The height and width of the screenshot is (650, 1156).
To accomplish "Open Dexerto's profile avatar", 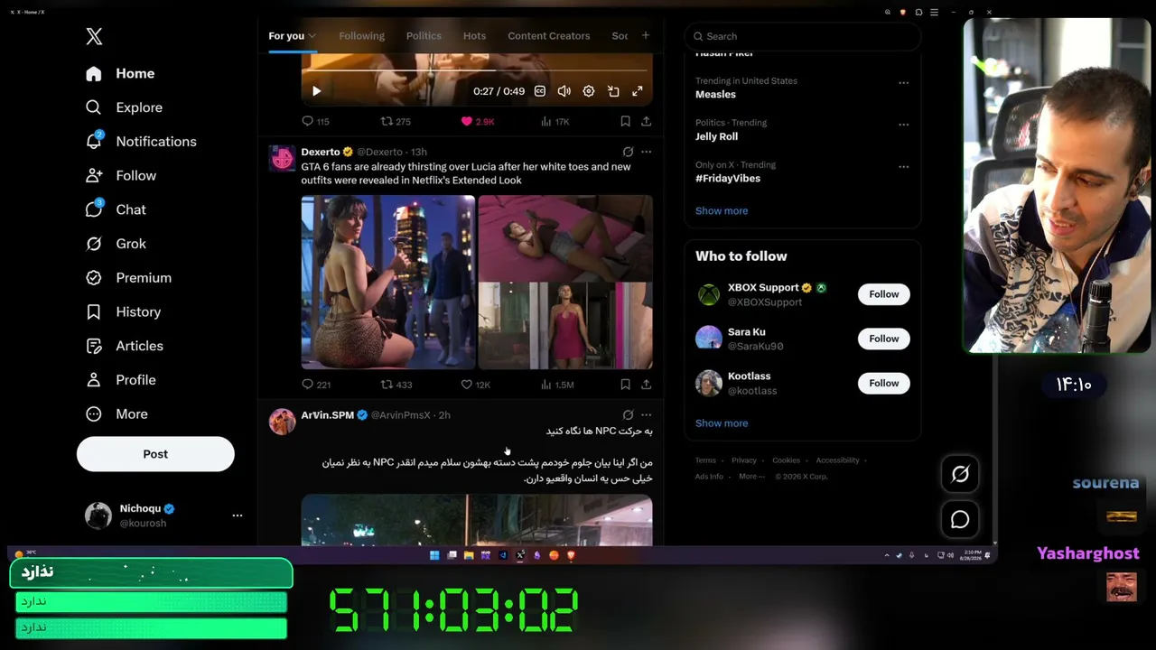I will click(x=282, y=158).
